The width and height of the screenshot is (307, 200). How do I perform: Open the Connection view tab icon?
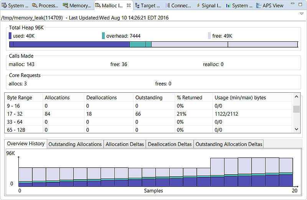point(167,6)
